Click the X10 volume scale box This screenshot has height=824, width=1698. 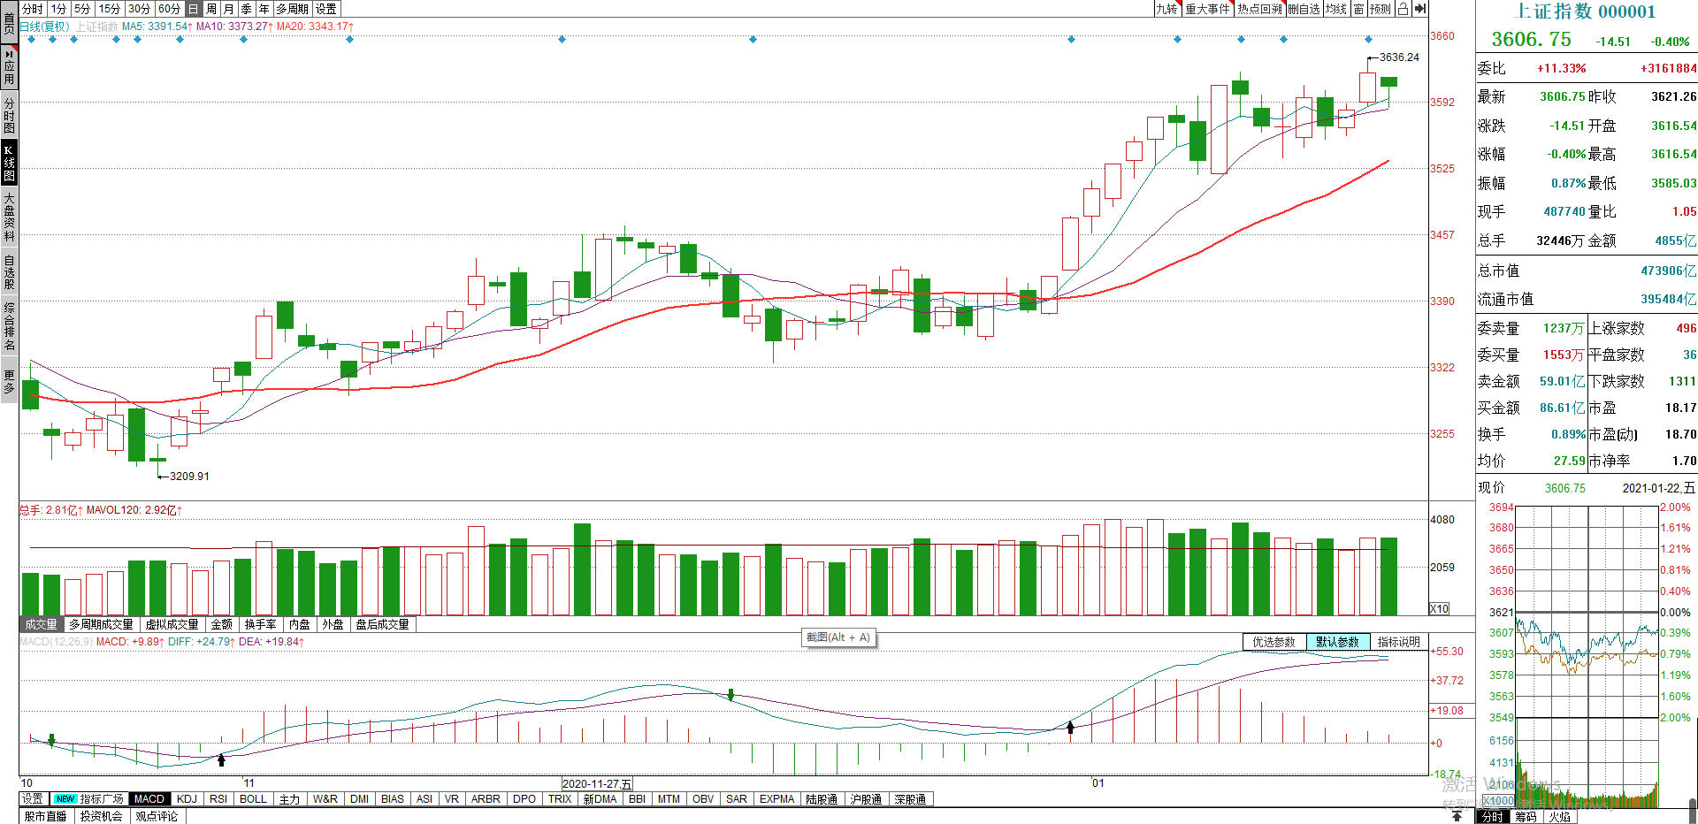pos(1440,608)
